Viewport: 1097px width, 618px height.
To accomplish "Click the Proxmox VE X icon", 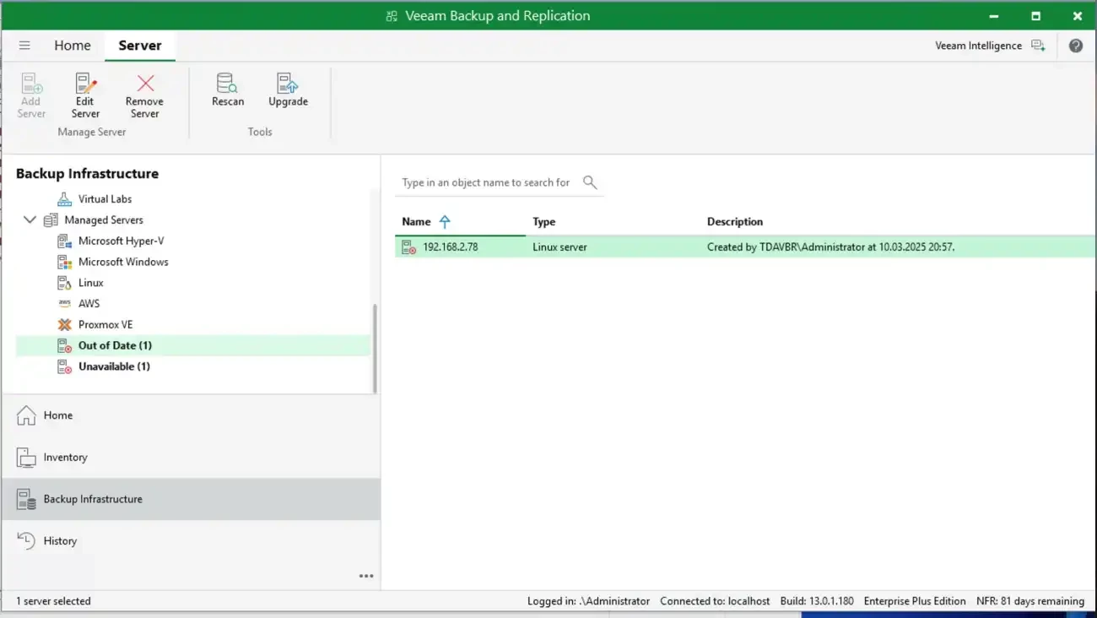I will pyautogui.click(x=64, y=325).
